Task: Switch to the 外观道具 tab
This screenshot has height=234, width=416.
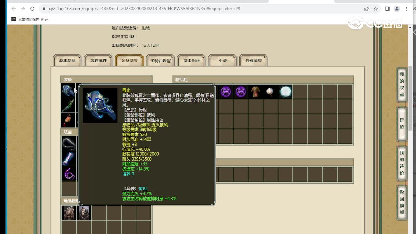Action: pyautogui.click(x=253, y=60)
